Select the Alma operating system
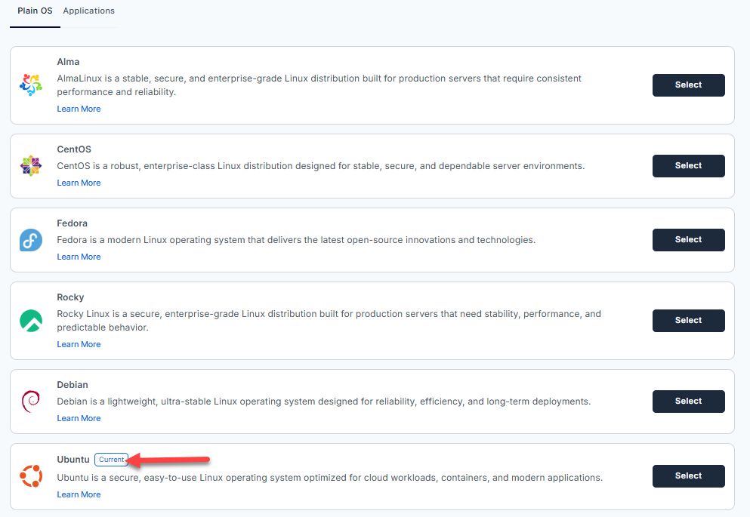Viewport: 750px width, 517px height. pyautogui.click(x=688, y=85)
